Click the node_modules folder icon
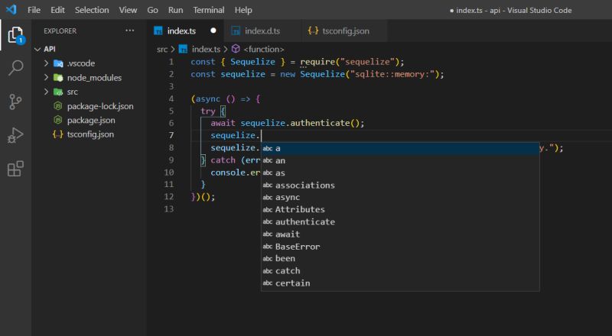Viewport: 612px width, 336px height. coord(58,78)
